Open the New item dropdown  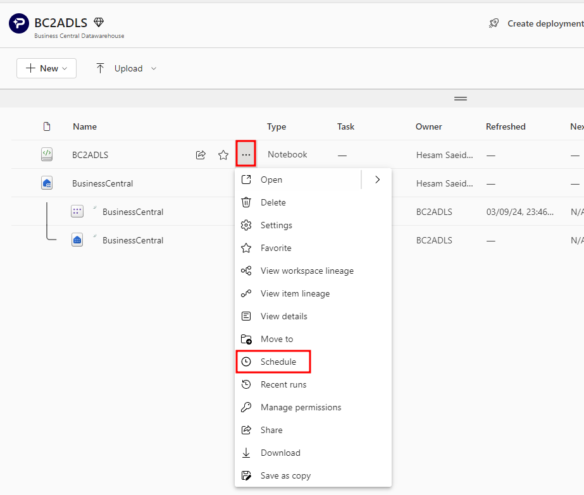tap(47, 68)
